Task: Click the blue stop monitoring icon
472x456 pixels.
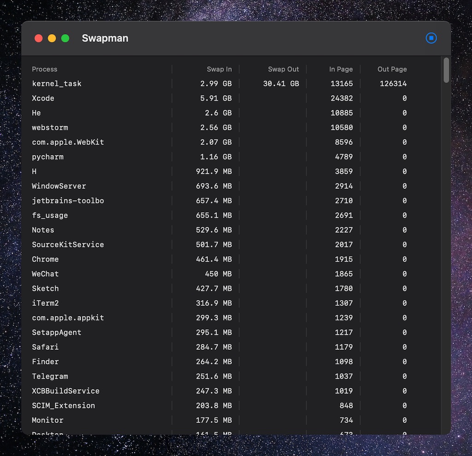Action: point(431,38)
